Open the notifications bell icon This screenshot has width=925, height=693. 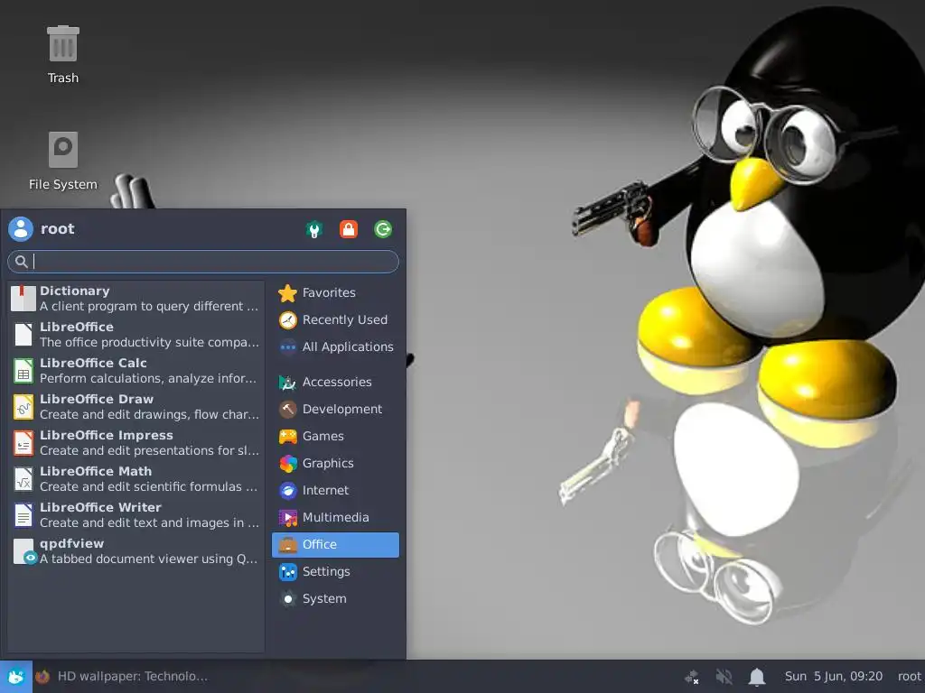(x=757, y=677)
